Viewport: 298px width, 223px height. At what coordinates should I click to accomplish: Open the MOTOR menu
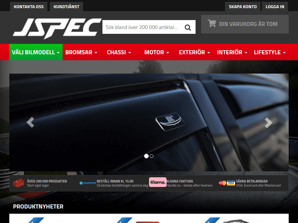[156, 52]
